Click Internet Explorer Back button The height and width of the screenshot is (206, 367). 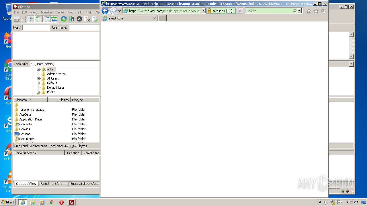(105, 11)
